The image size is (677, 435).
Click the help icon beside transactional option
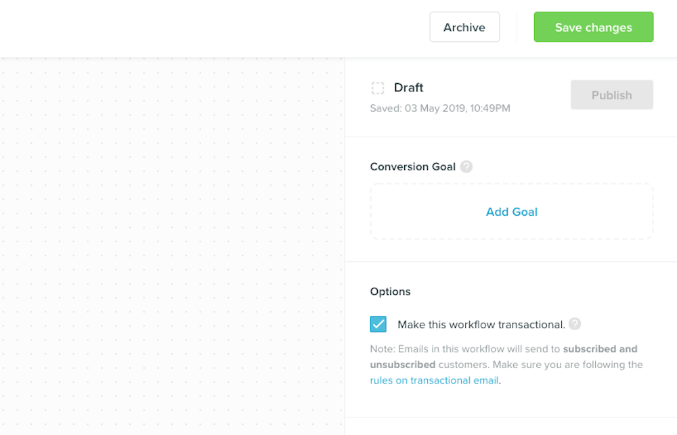575,324
